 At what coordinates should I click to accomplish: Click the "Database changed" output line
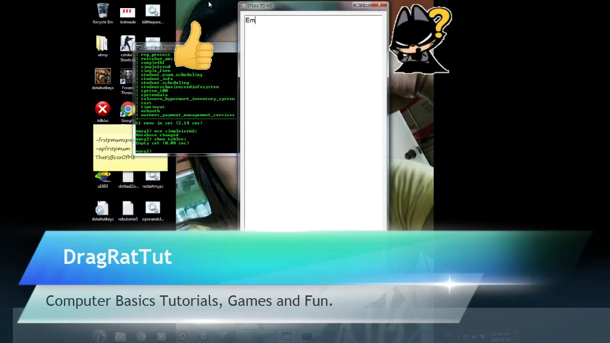[157, 135]
